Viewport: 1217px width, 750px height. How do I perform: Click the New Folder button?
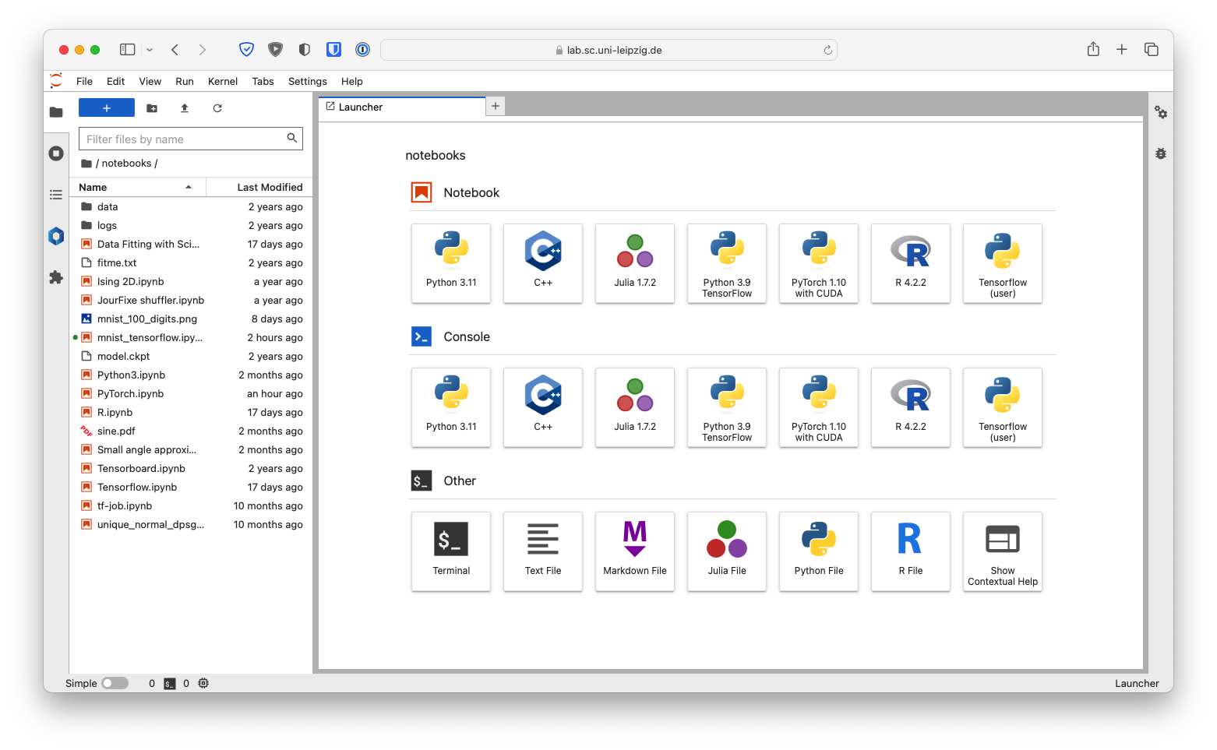152,108
